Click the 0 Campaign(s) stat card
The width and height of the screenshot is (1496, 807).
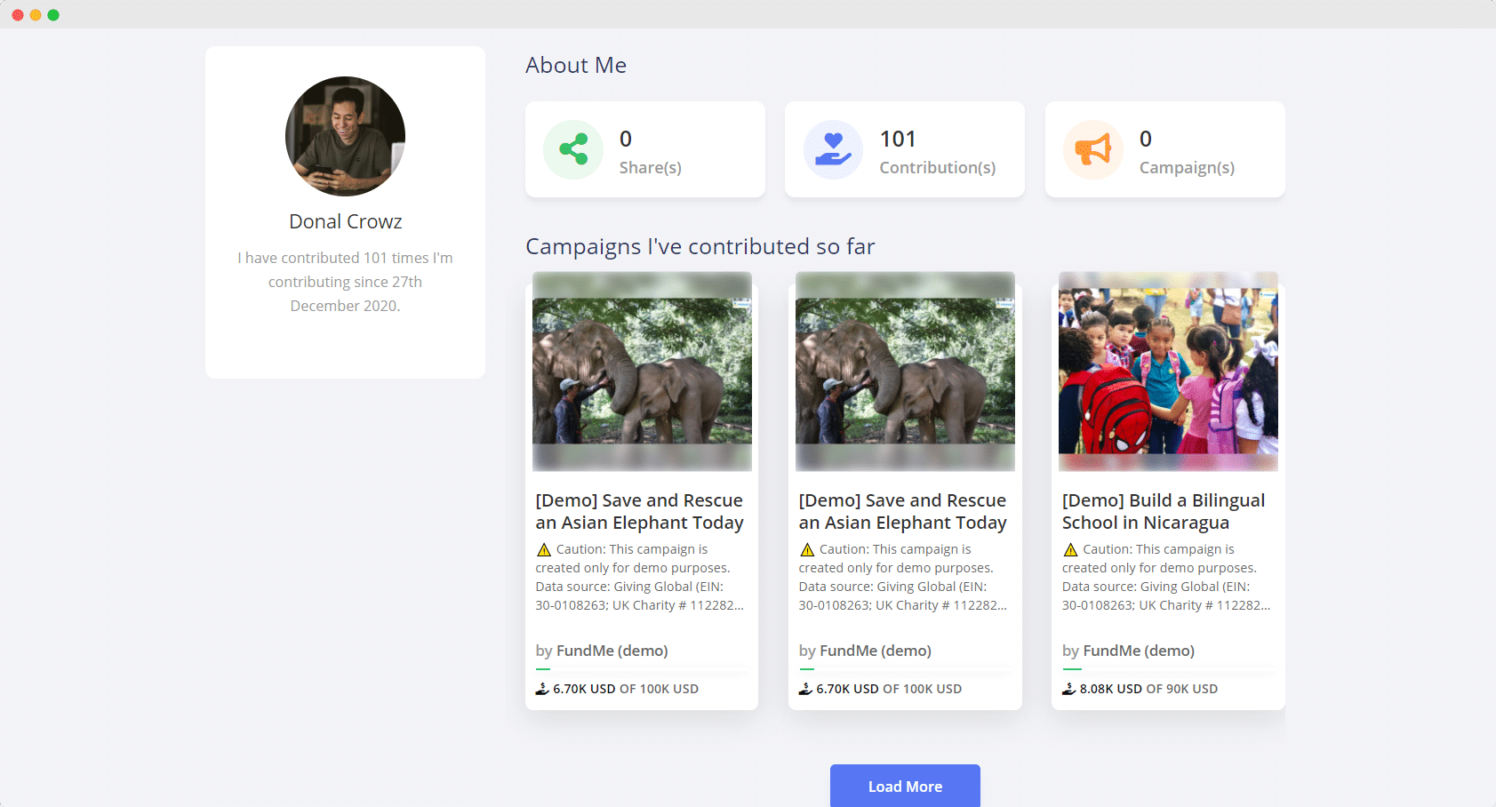pos(1165,149)
